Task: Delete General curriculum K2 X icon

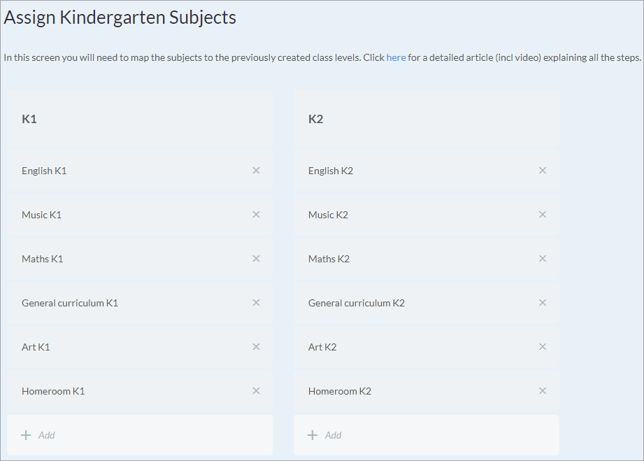Action: pyautogui.click(x=543, y=303)
